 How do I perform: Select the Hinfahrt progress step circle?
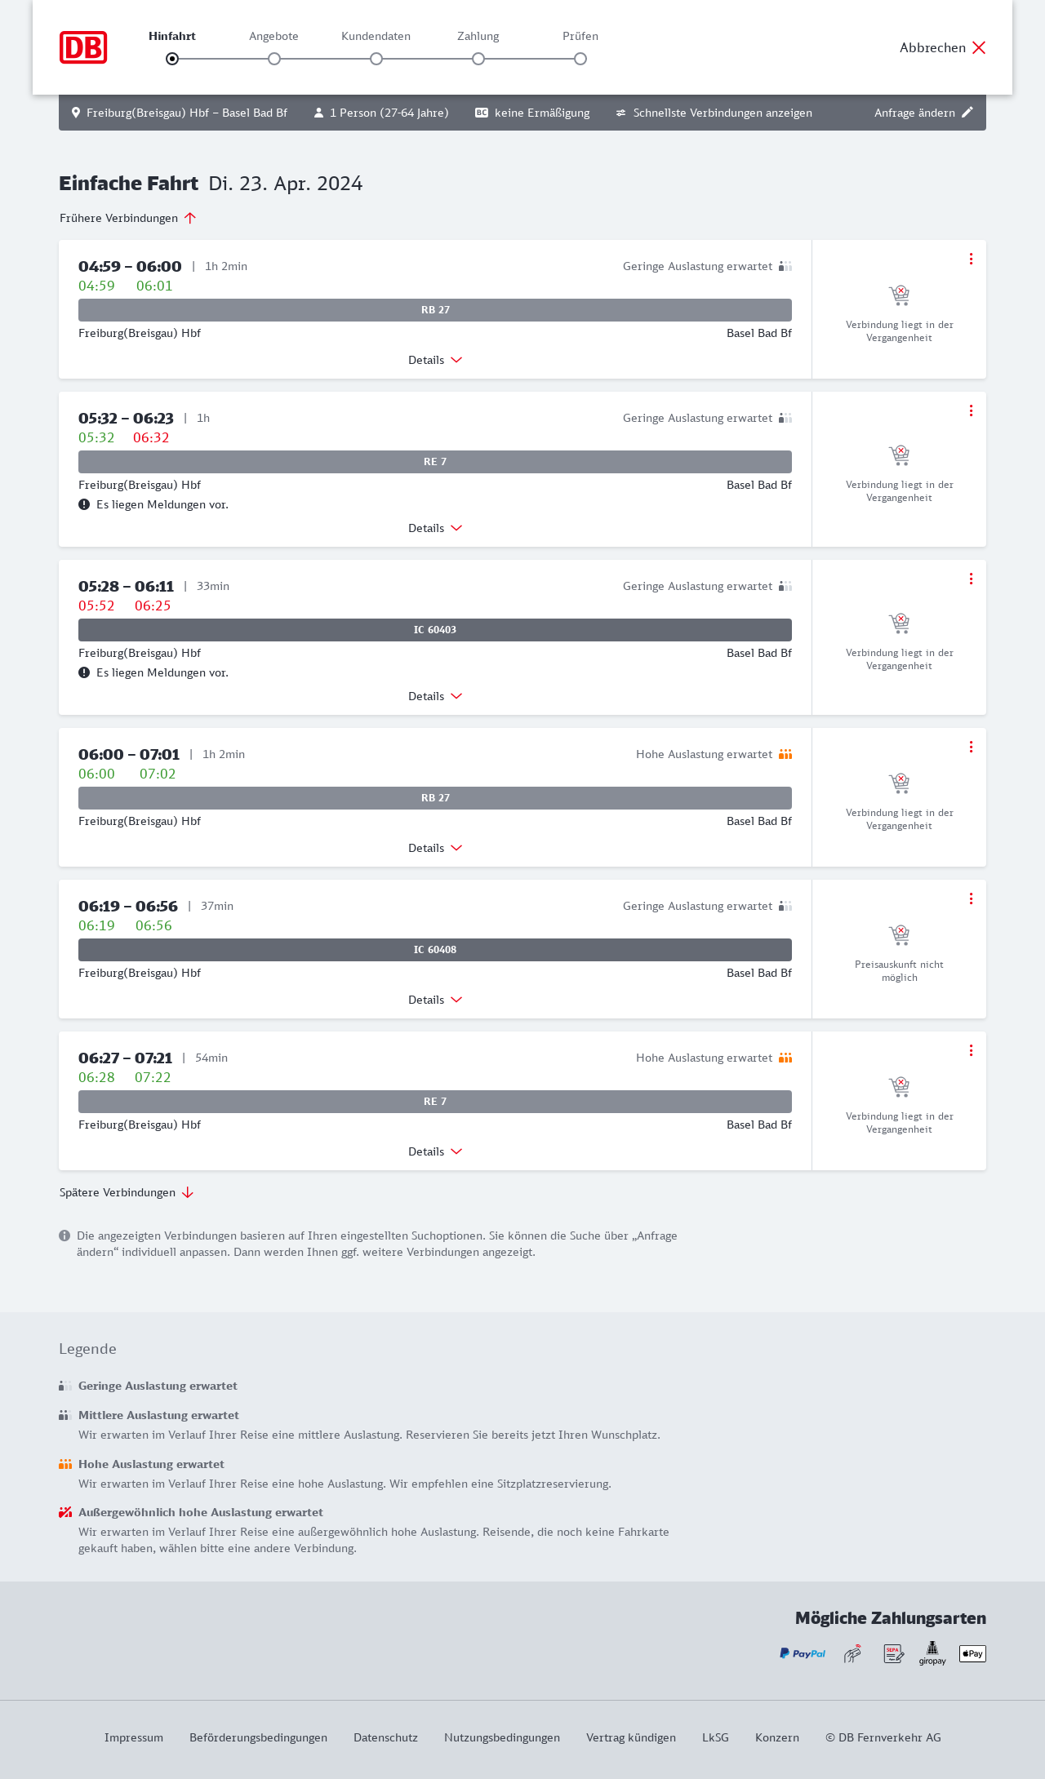click(x=172, y=59)
